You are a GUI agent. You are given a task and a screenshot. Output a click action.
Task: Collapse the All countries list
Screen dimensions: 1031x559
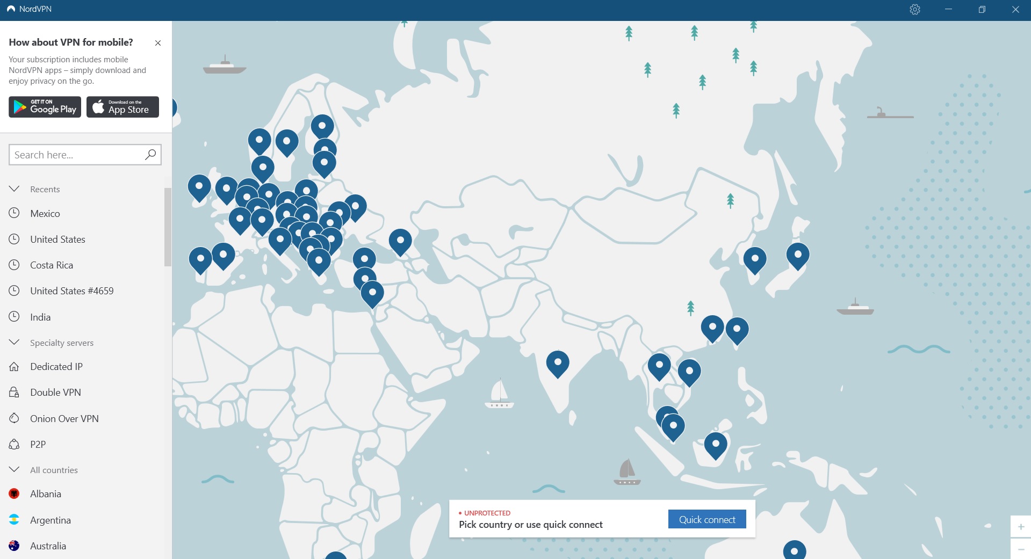13,469
